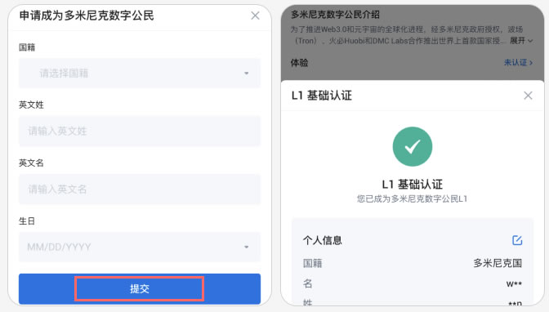Screen dimensions: 549x312
Task: Select the 多米尼克国 nationality value
Action: (498, 263)
